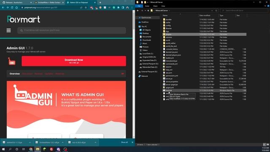Open options for AdminGUI download item
Screen dimensions: 270x152
(x=30, y=143)
